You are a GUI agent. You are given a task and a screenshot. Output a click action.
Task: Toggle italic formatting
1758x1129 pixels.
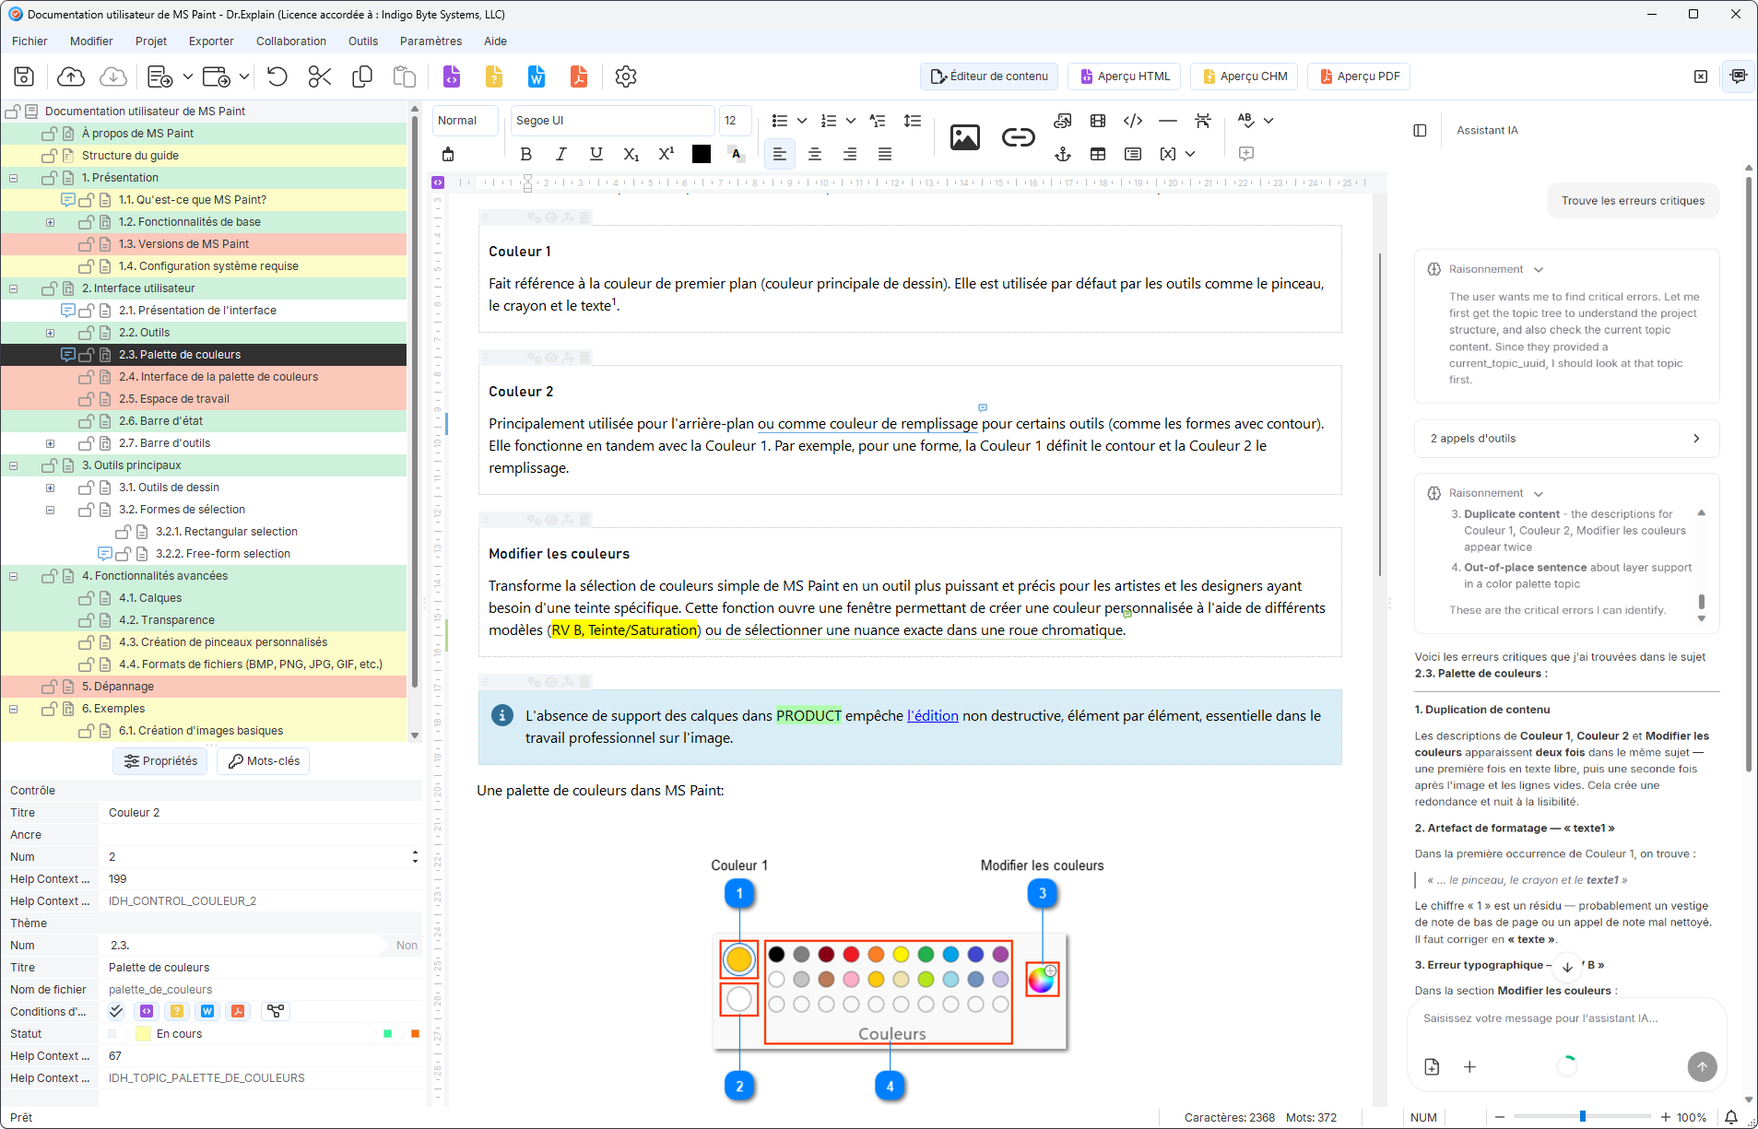click(560, 154)
